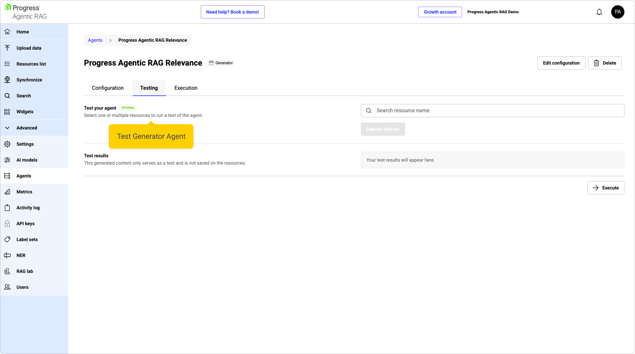The width and height of the screenshot is (635, 354).
Task: Open the PA user avatar menu
Action: [x=617, y=12]
